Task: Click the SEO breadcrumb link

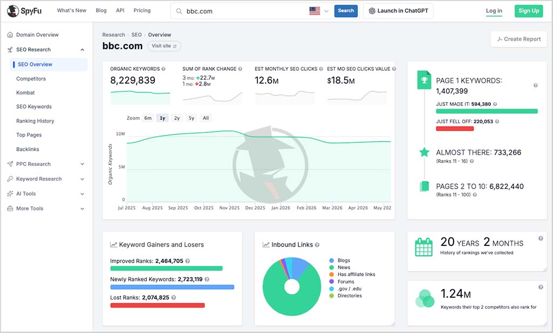Action: coord(137,35)
